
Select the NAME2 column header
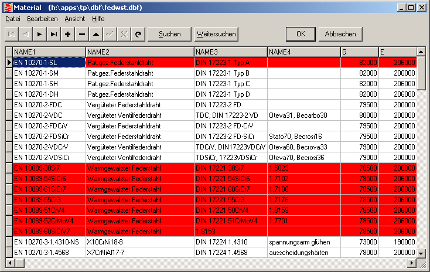pos(139,52)
